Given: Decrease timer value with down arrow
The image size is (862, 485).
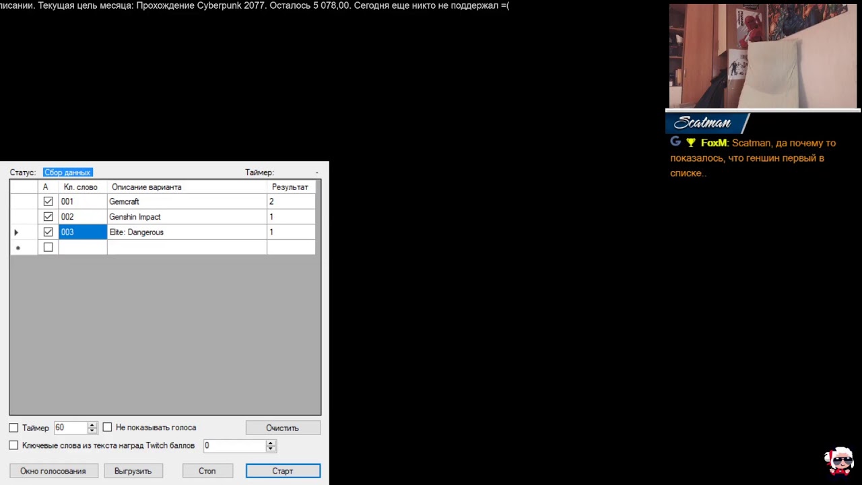Looking at the screenshot, I should coord(92,430).
